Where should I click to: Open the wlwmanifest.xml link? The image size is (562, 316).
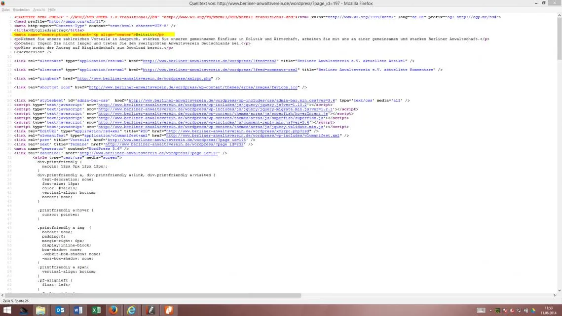pyautogui.click(x=253, y=136)
